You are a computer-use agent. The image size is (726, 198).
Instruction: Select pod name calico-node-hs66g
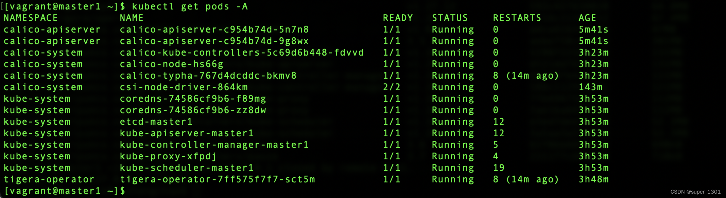[x=172, y=64]
